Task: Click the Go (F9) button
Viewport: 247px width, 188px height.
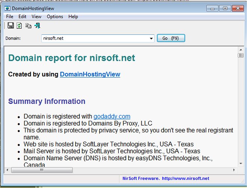Action: [x=171, y=38]
